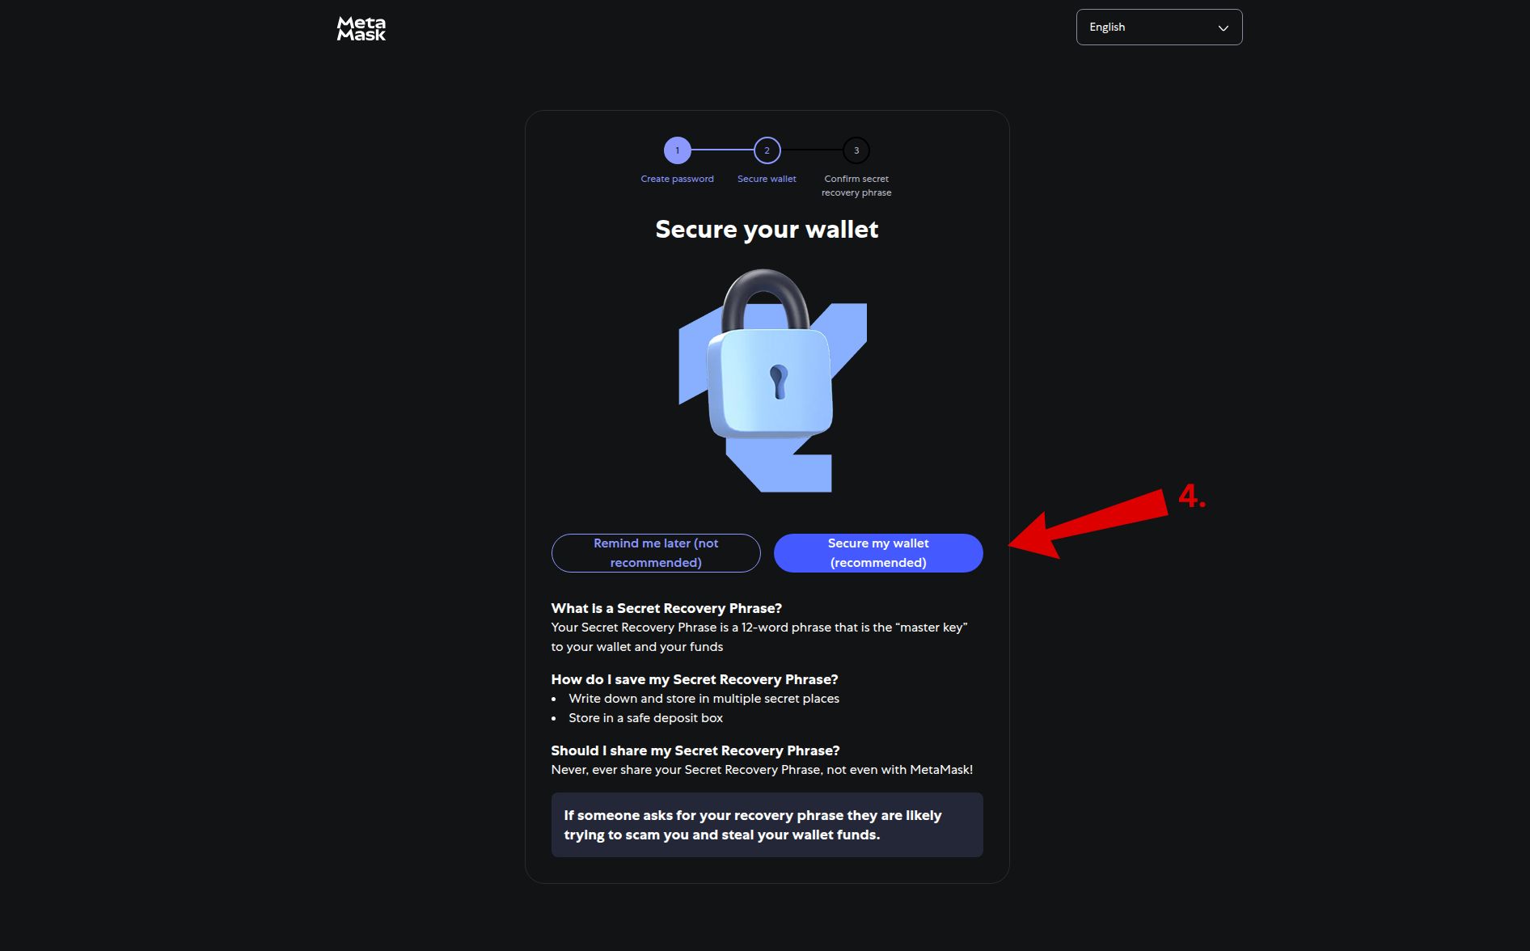Click Secure my wallet (recommended)
This screenshot has height=951, width=1530.
[x=877, y=552]
